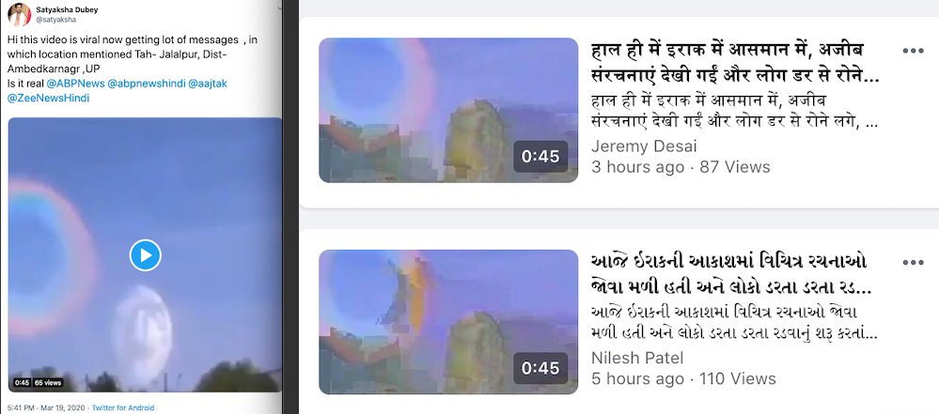
Task: Open more options for Jeremy Desai video
Action: (913, 51)
